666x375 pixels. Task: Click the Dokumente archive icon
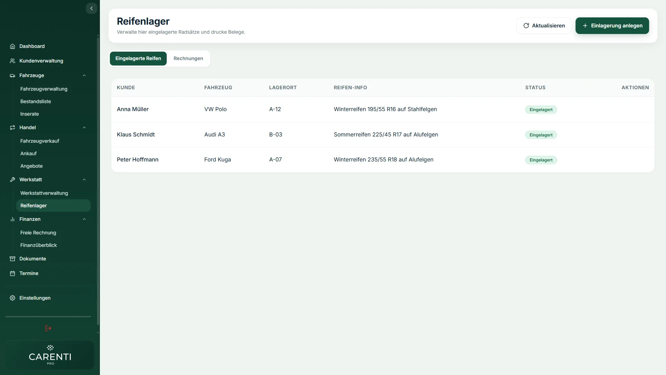tap(12, 259)
